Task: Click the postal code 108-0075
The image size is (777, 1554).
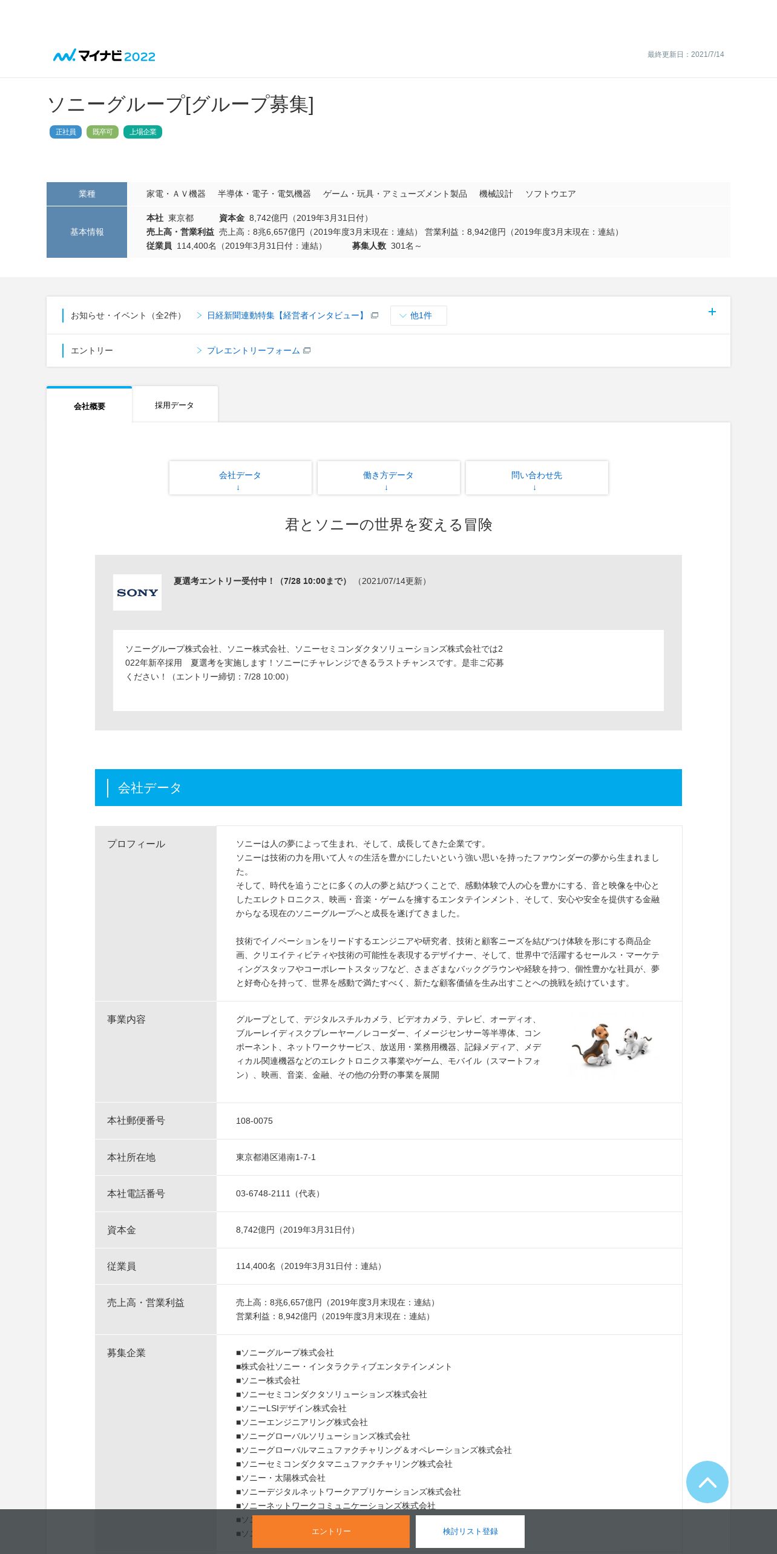Action: (254, 1121)
